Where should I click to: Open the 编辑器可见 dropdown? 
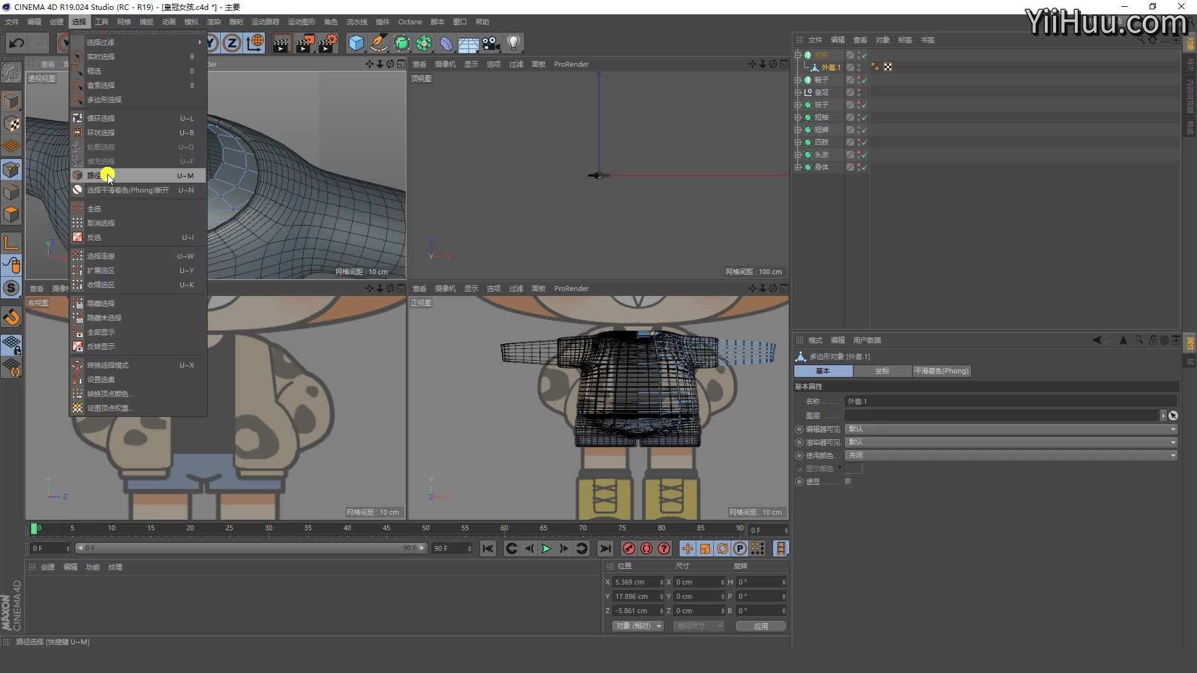click(1011, 429)
